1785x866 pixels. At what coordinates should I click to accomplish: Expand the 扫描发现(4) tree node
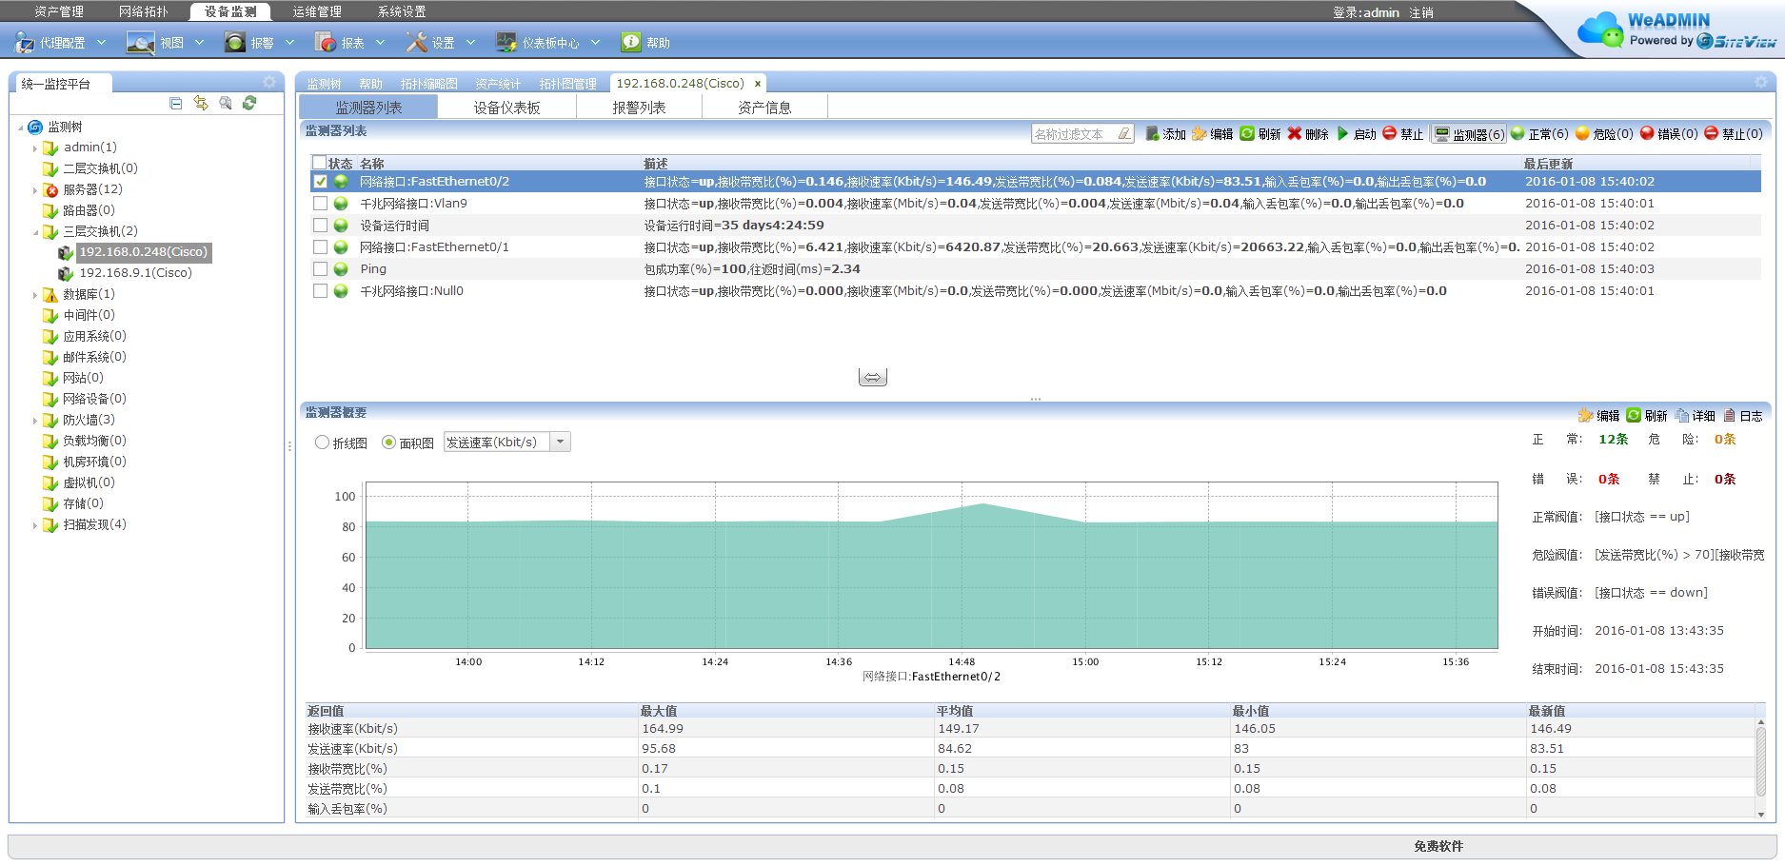[35, 524]
